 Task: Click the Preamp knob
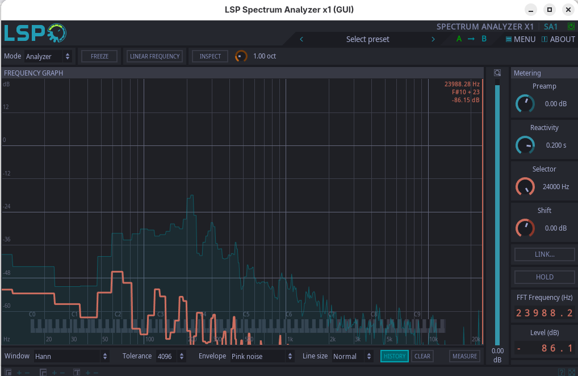[525, 103]
